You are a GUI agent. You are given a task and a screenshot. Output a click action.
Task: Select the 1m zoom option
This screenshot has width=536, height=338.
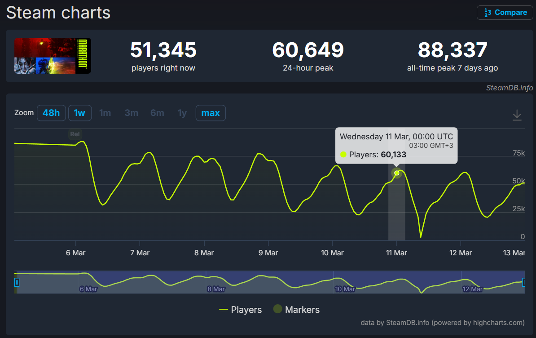(105, 113)
